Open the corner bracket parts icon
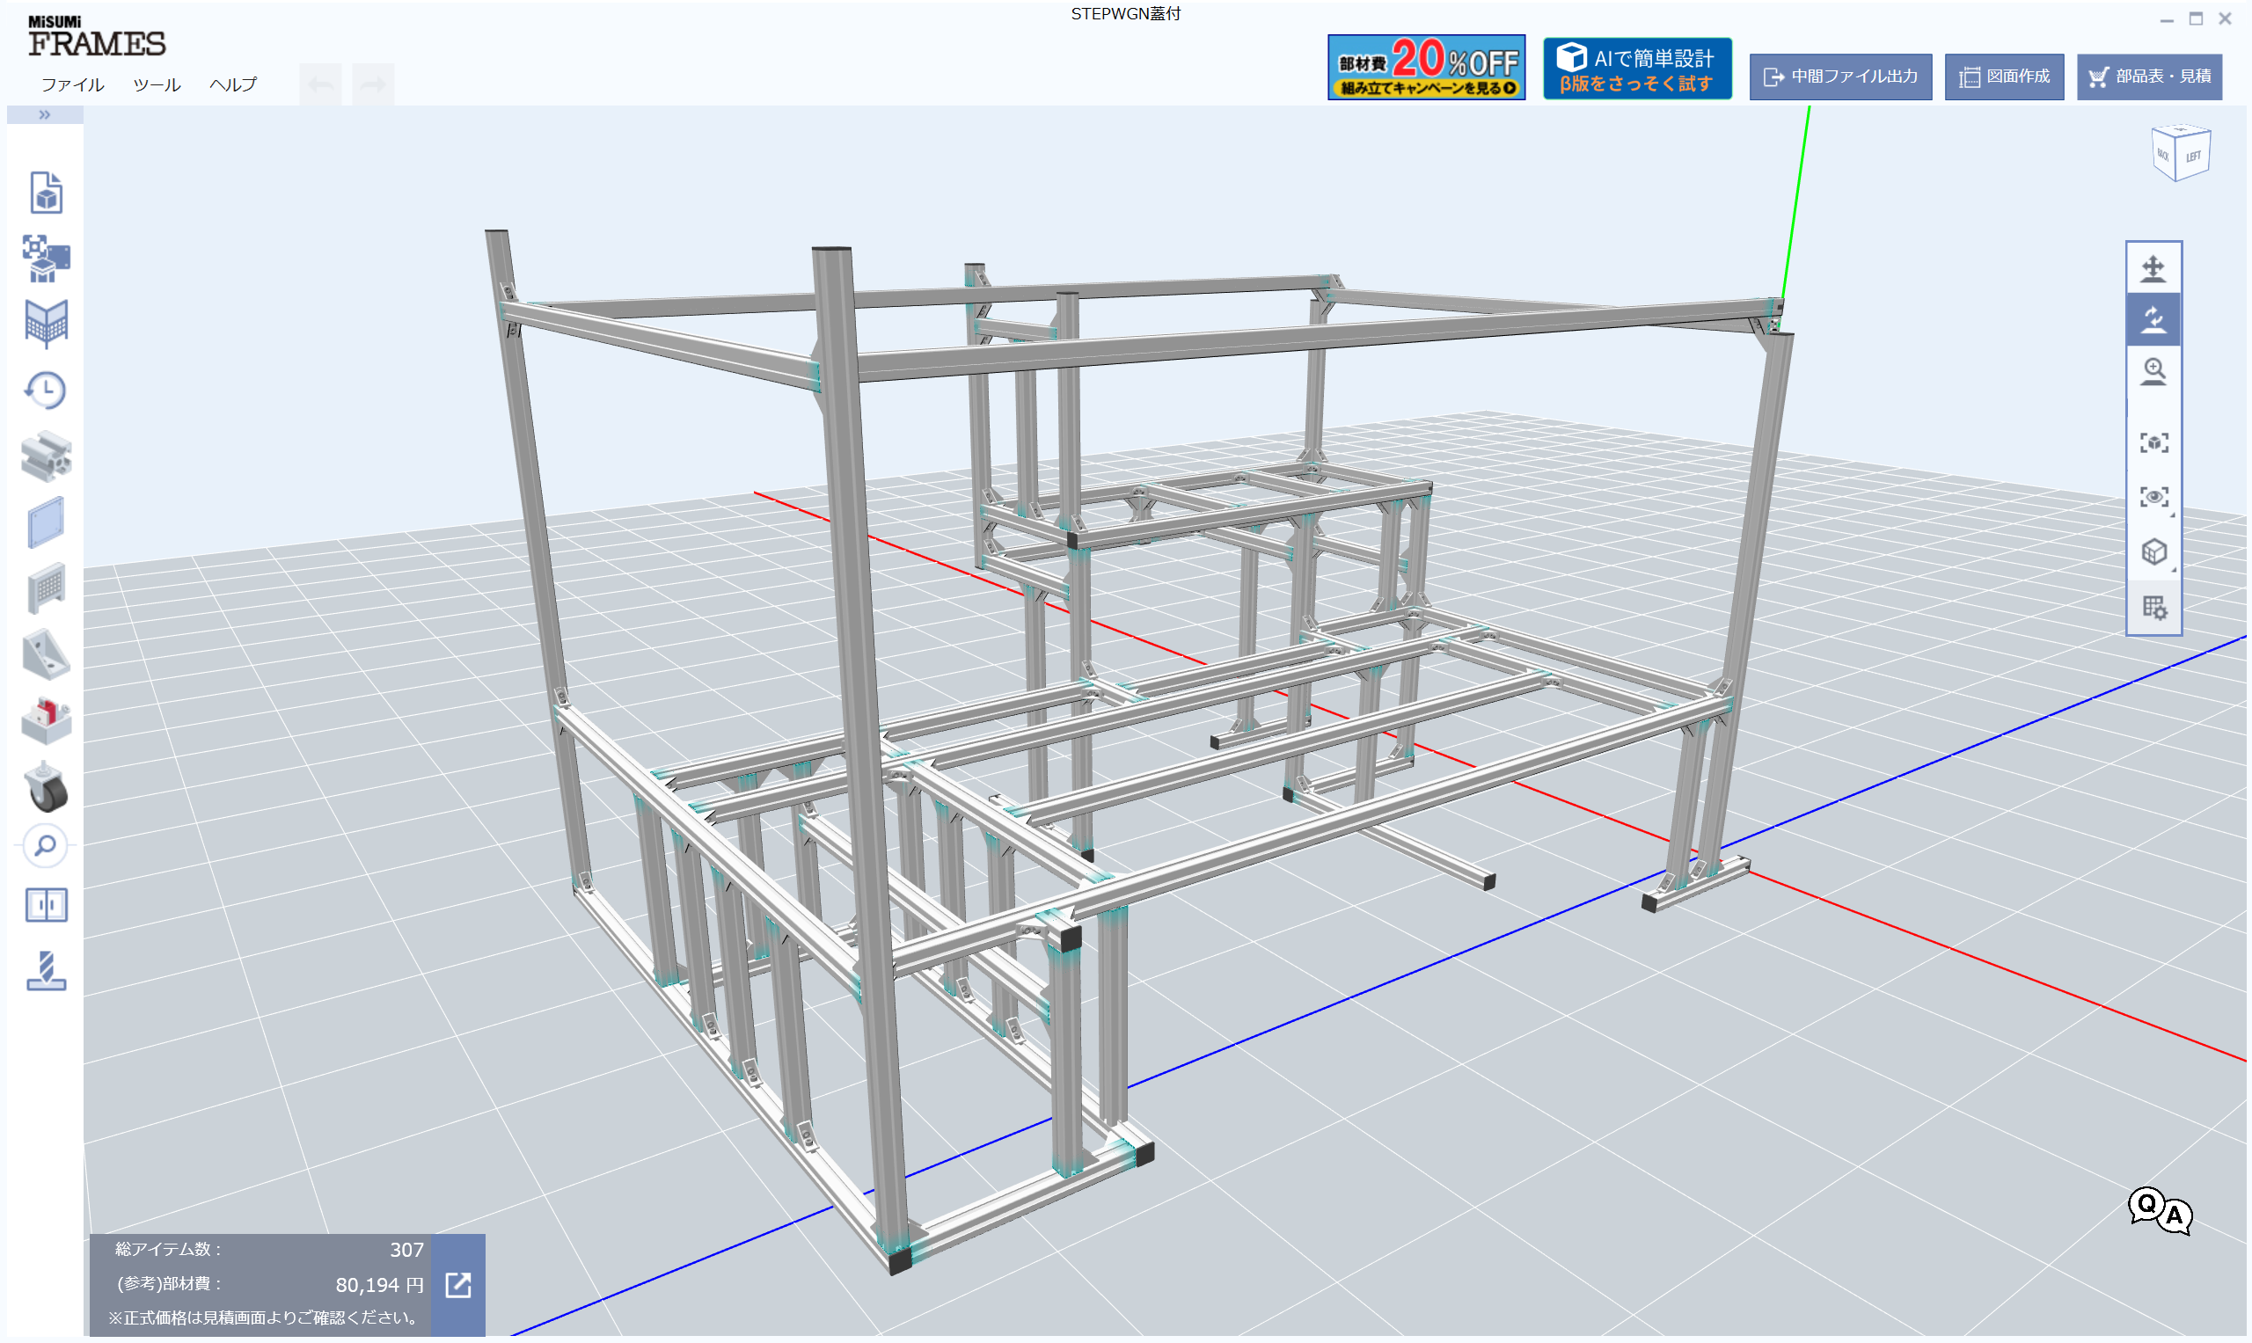This screenshot has width=2252, height=1343. tap(45, 654)
